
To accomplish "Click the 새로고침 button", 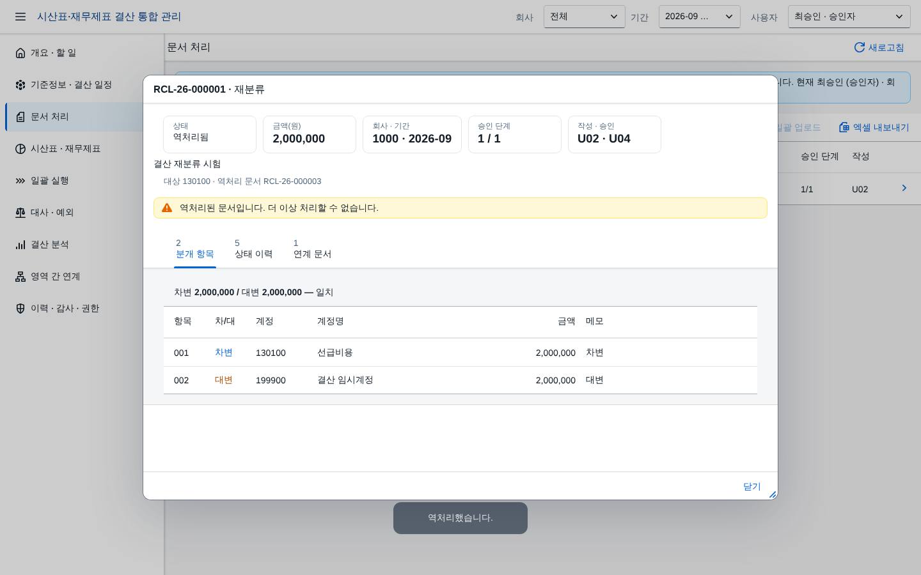I will coord(879,47).
